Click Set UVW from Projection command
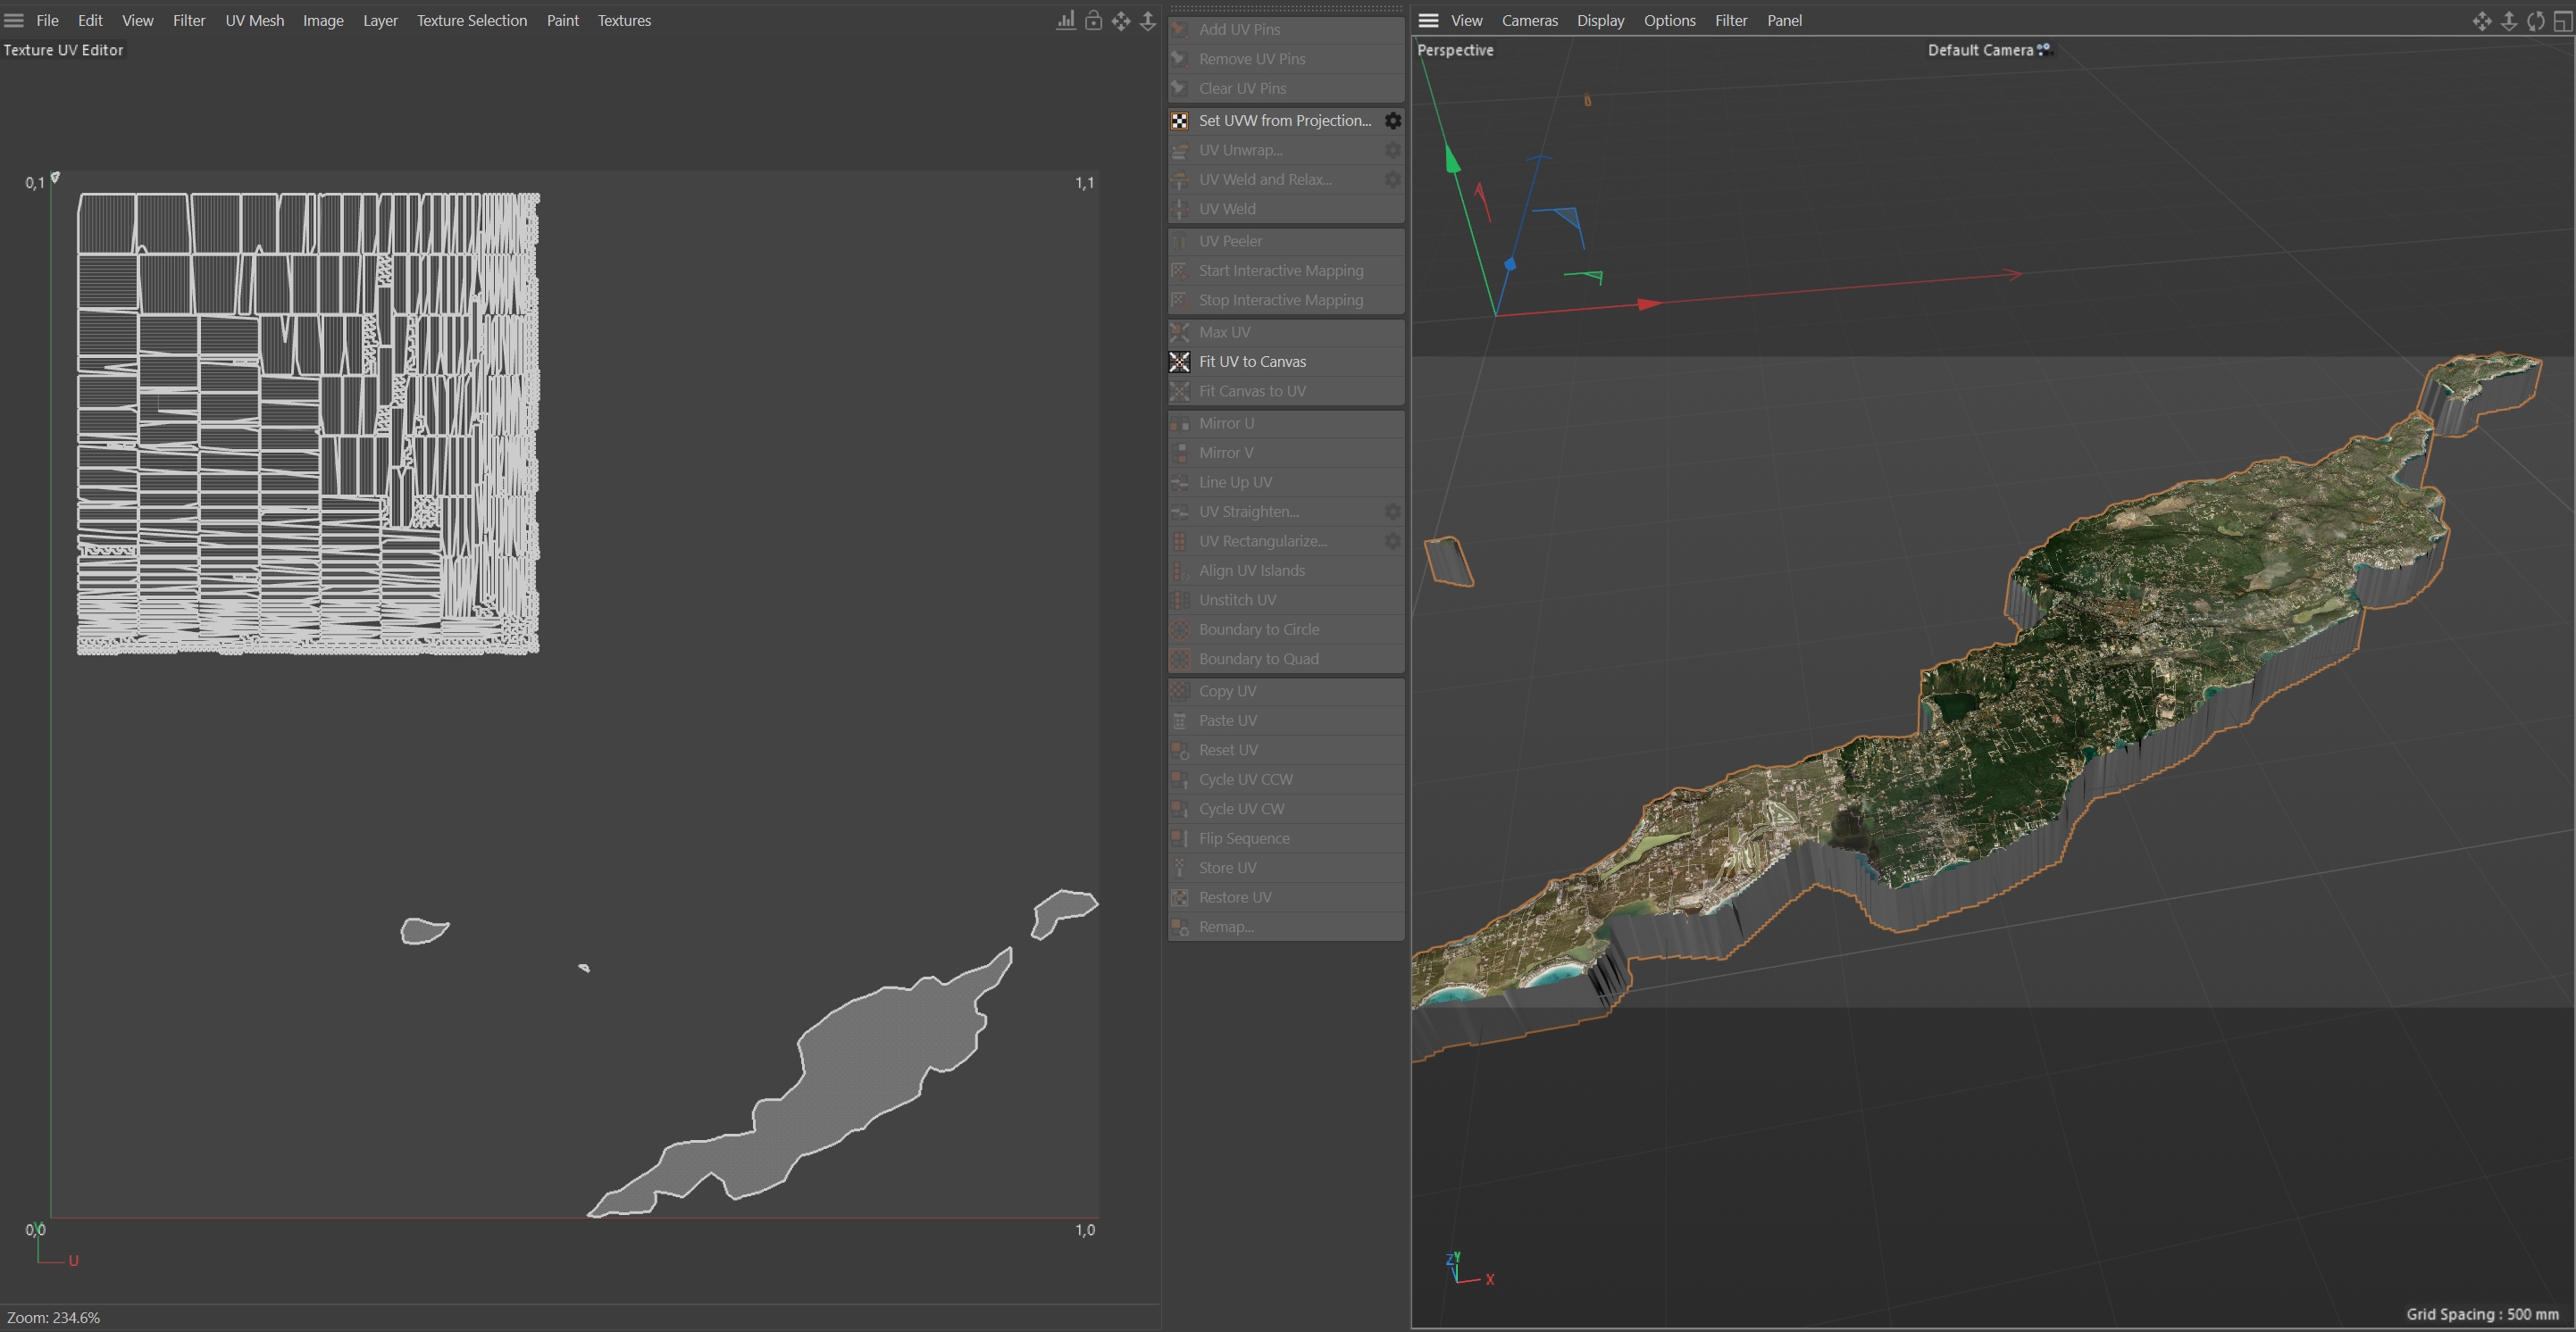The height and width of the screenshot is (1332, 2576). [x=1284, y=121]
